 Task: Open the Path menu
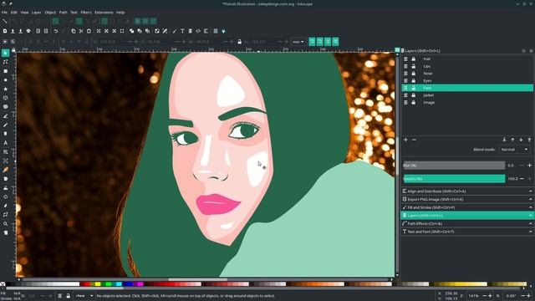[64, 13]
